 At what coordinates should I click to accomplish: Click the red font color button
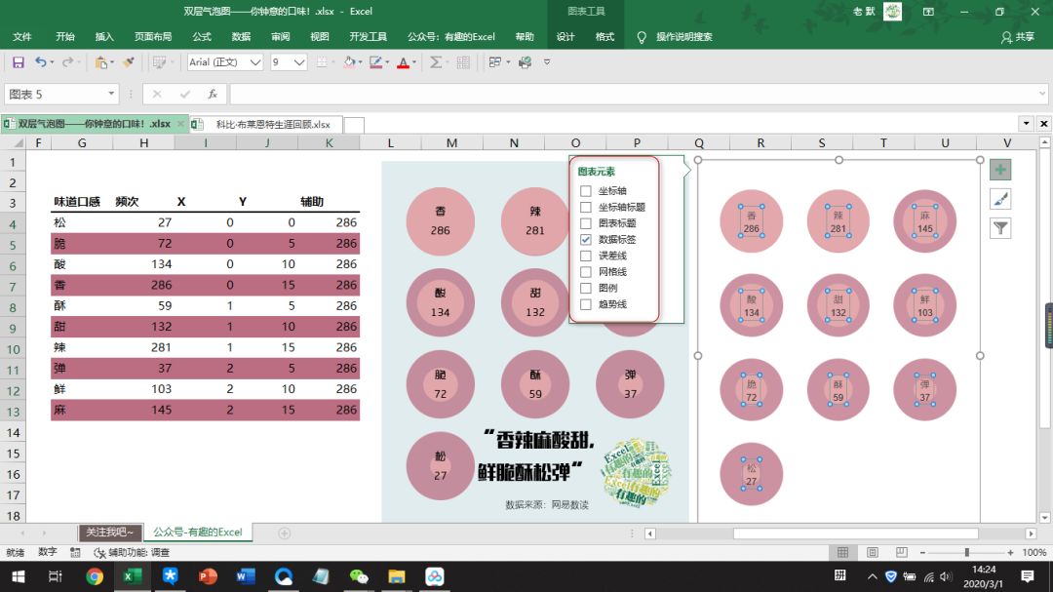tap(403, 62)
